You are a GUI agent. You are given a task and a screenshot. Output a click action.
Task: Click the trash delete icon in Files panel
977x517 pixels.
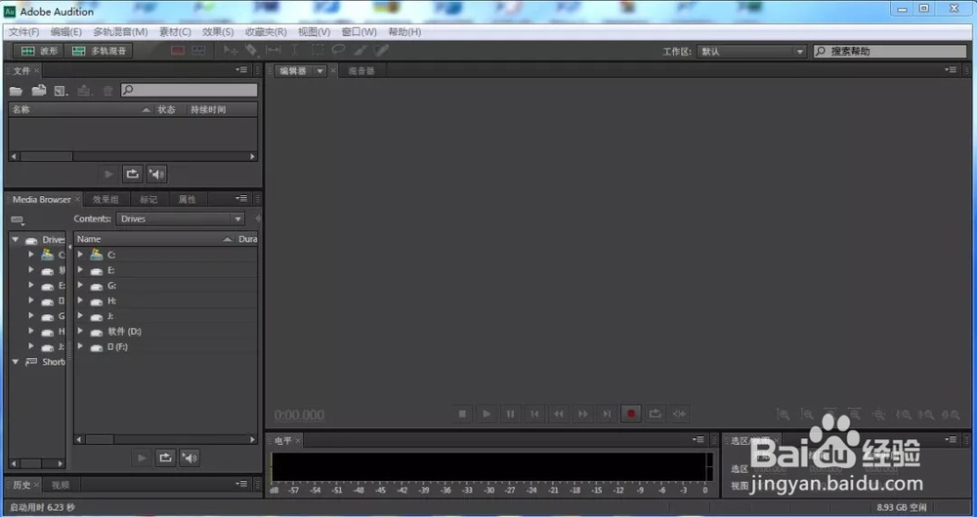[x=107, y=91]
